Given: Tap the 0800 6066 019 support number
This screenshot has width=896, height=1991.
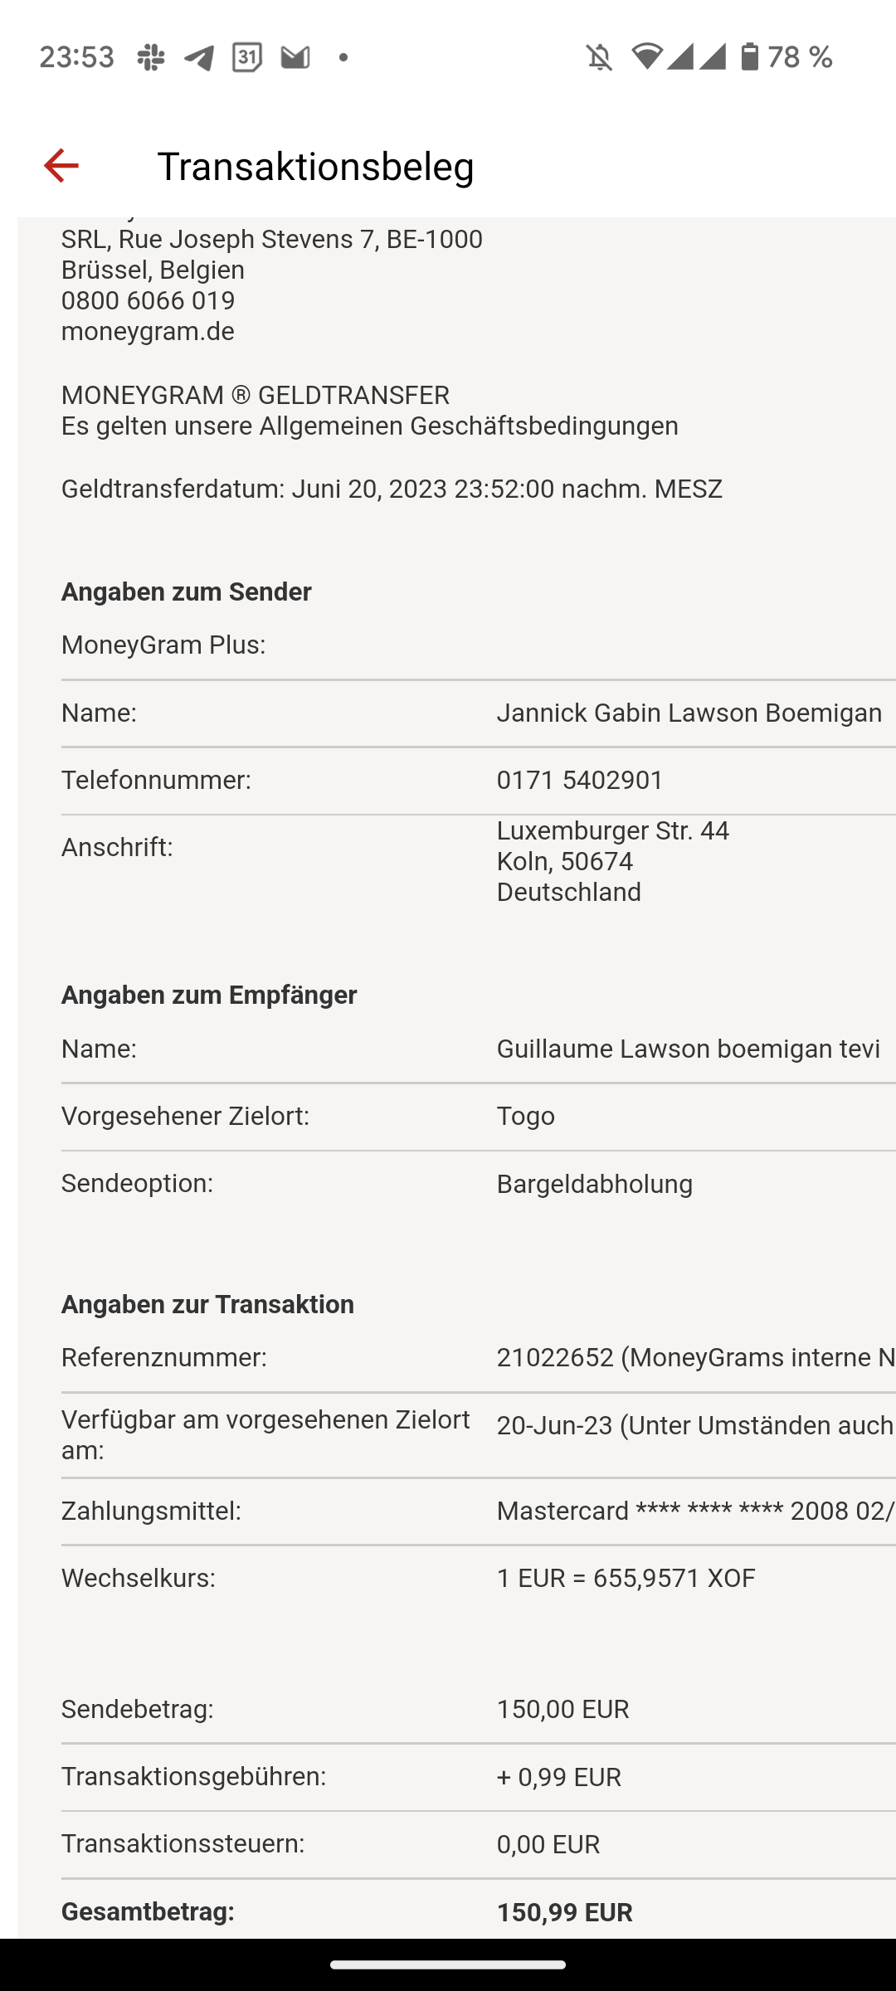Looking at the screenshot, I should point(148,300).
